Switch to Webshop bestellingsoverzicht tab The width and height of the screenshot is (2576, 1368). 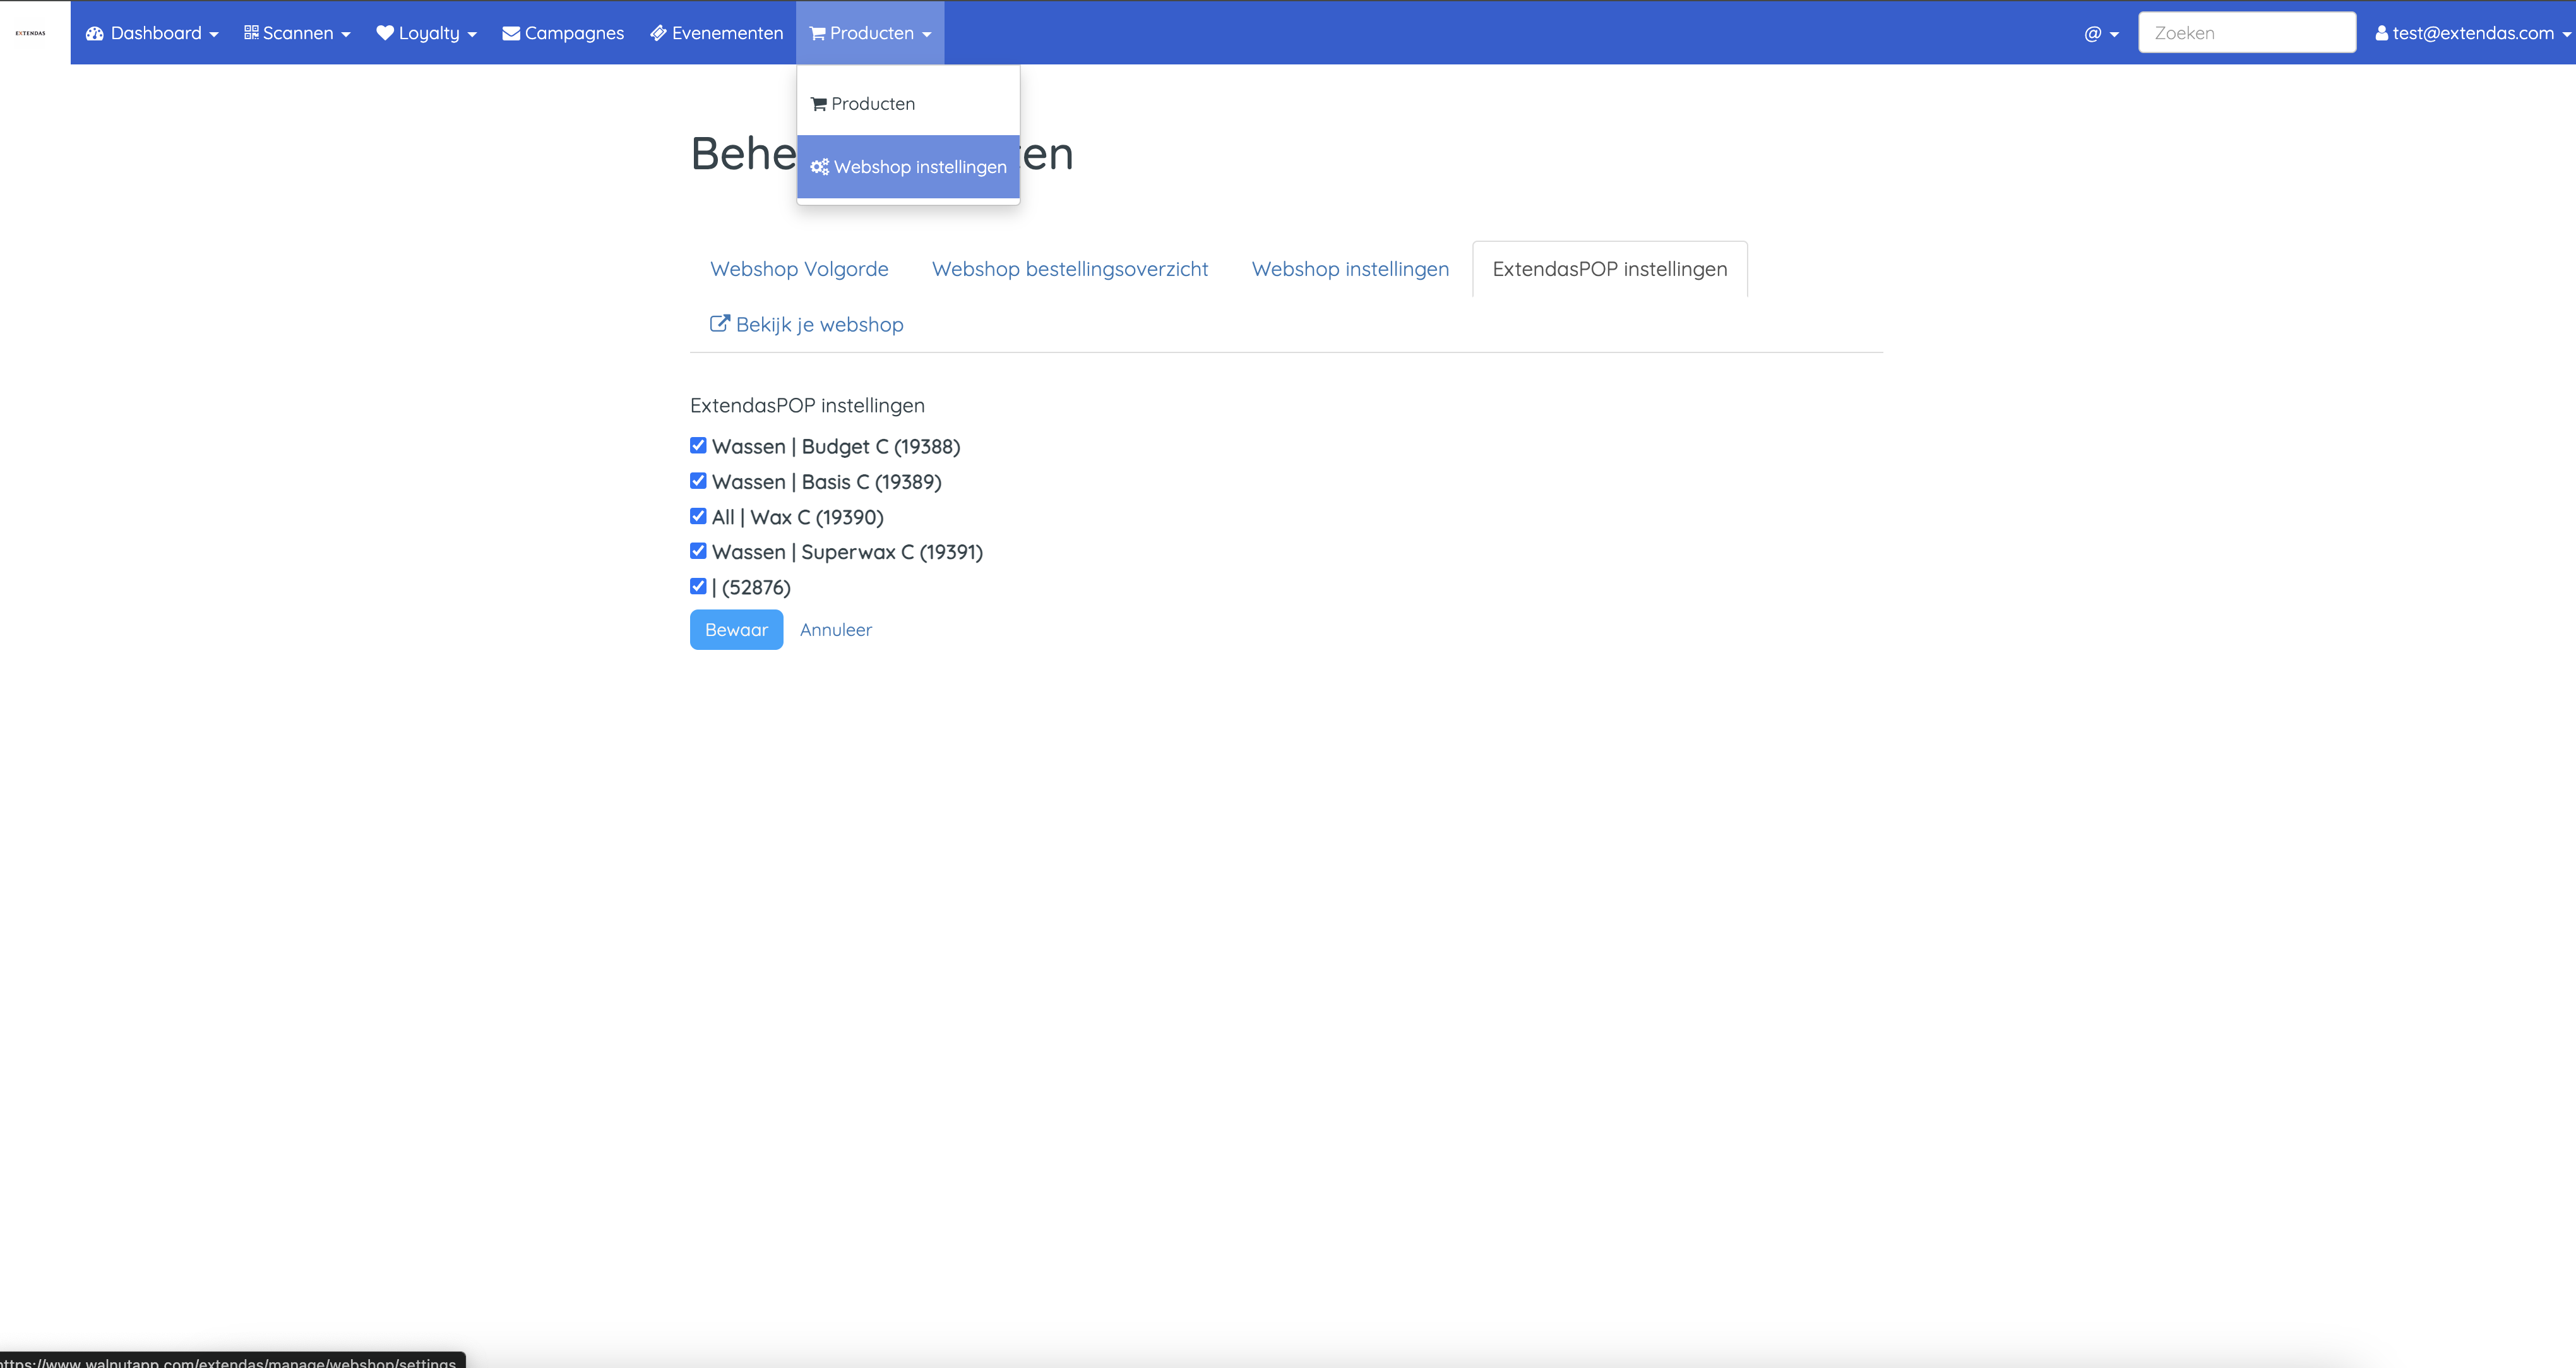1069,269
